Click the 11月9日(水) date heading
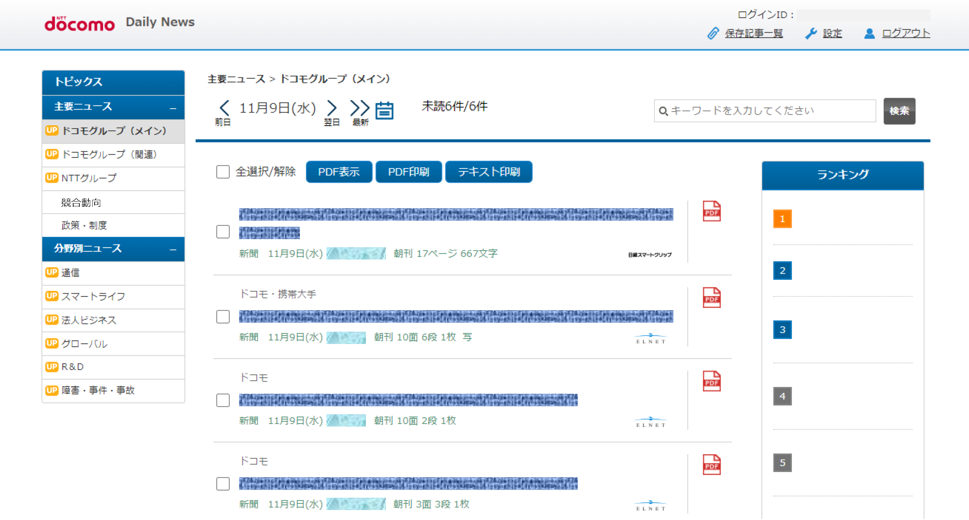Screen dimensions: 969x520 (x=278, y=108)
